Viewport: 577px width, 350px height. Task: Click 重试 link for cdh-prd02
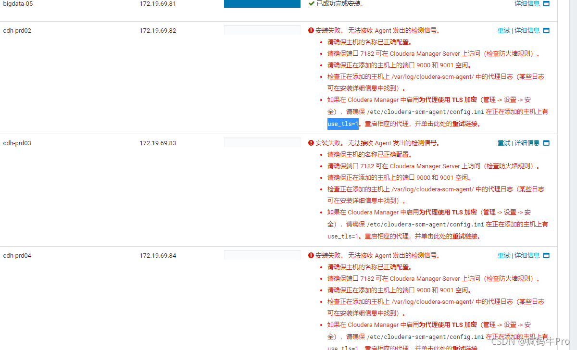[504, 30]
